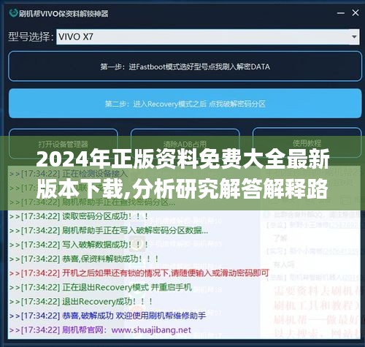Click 清除ADB占用 button
The height and width of the screenshot is (347, 365).
point(185,144)
